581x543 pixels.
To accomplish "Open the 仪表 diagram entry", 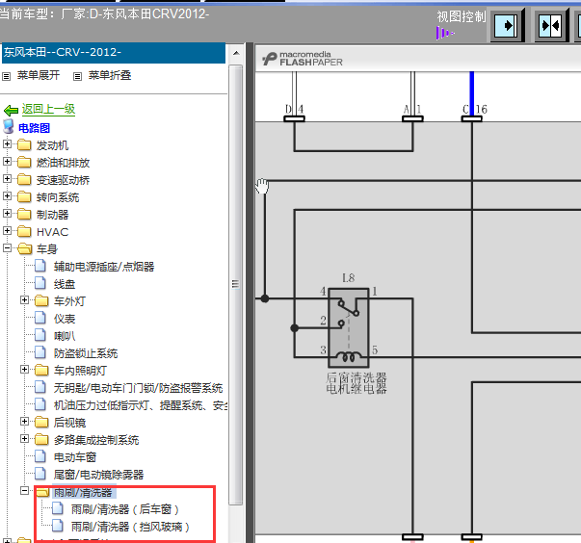I will [x=65, y=319].
